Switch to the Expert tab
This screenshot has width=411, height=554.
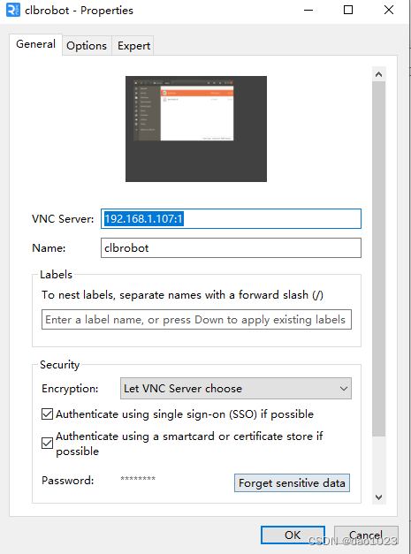133,46
